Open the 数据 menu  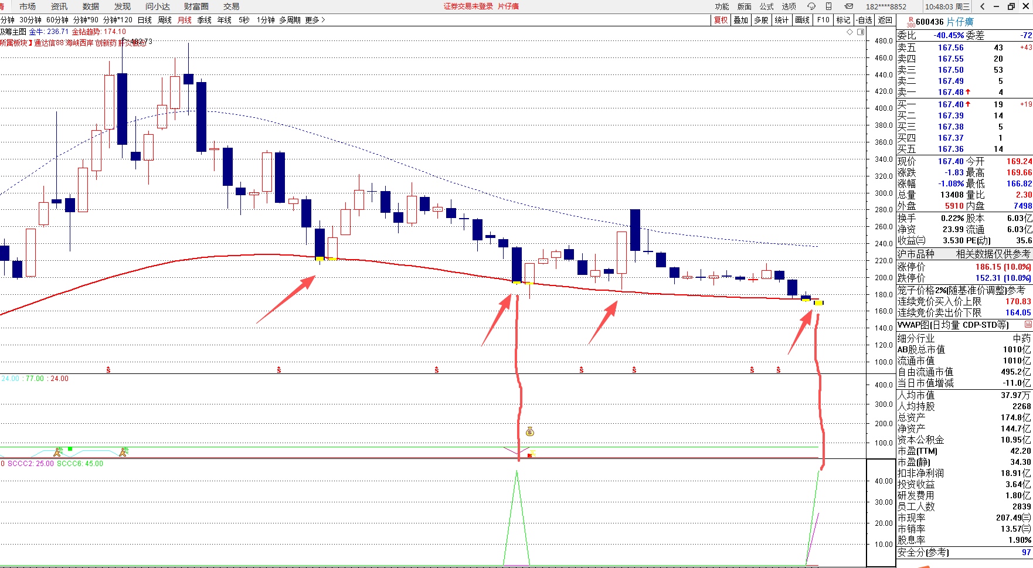pos(91,6)
